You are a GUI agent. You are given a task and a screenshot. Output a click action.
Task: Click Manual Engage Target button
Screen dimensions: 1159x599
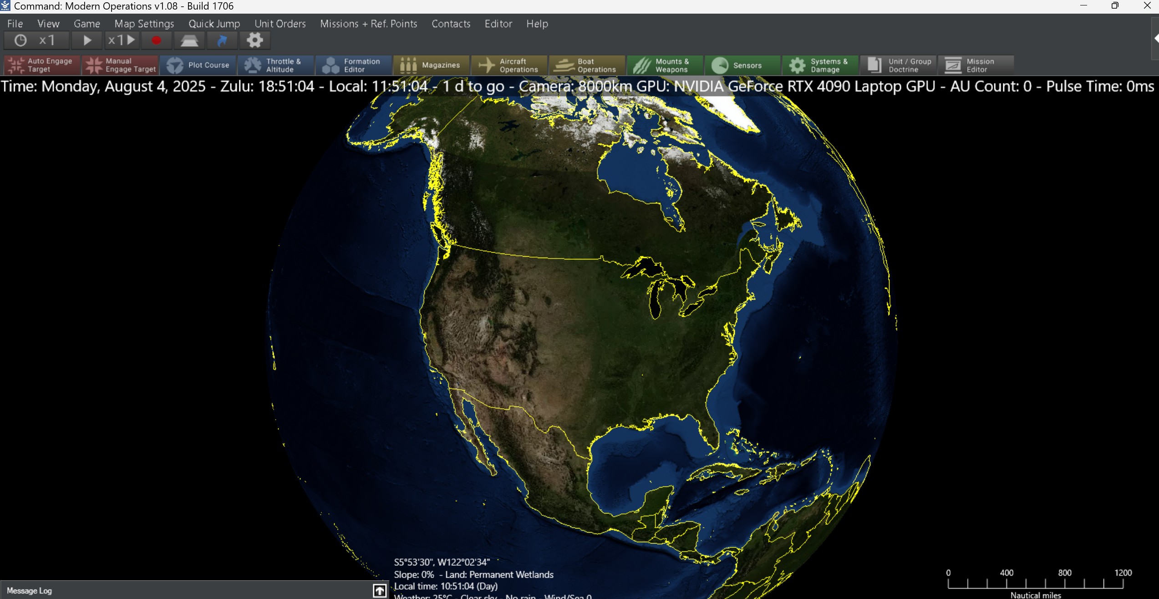point(120,65)
